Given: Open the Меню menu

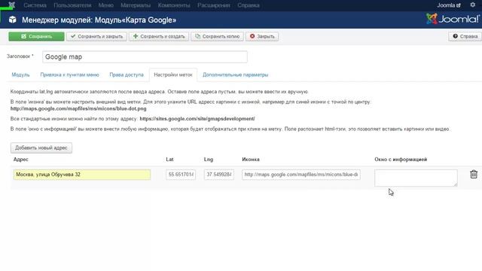Looking at the screenshot, I should point(106,5).
